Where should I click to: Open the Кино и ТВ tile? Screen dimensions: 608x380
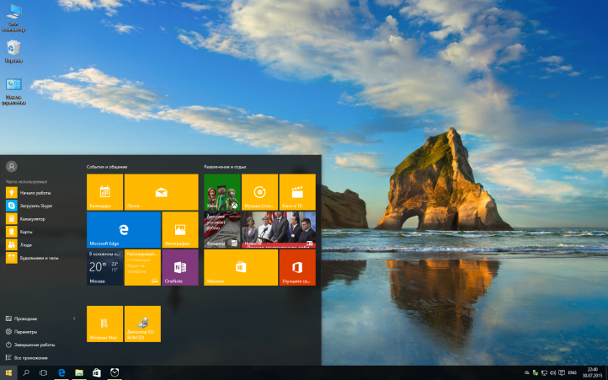point(297,192)
